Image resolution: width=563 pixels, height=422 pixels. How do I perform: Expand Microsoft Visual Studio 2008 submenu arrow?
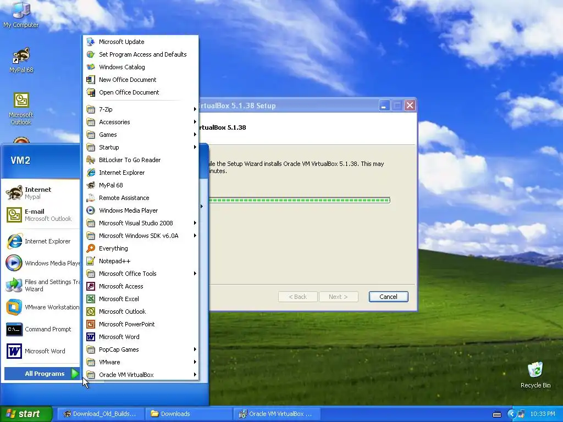pos(195,223)
